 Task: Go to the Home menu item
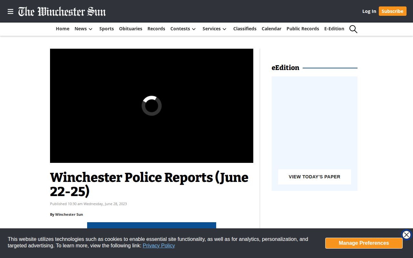63,29
